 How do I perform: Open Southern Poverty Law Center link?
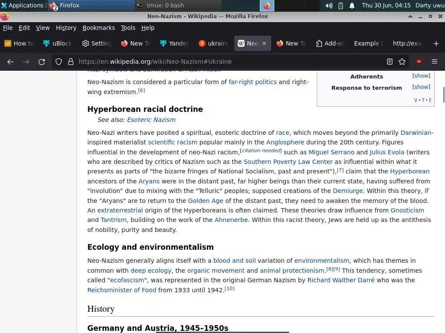coord(288,162)
